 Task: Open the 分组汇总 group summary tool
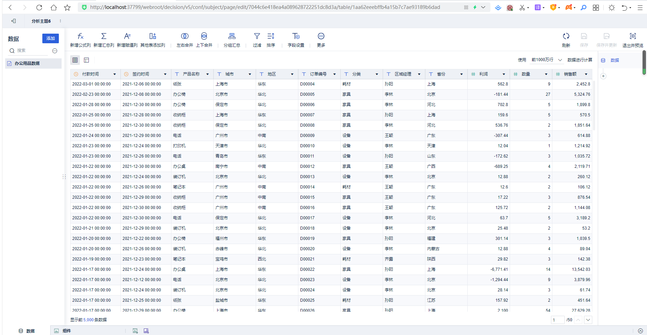click(232, 36)
